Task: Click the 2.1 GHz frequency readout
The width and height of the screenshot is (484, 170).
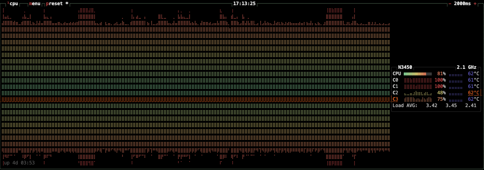Action: pyautogui.click(x=467, y=67)
